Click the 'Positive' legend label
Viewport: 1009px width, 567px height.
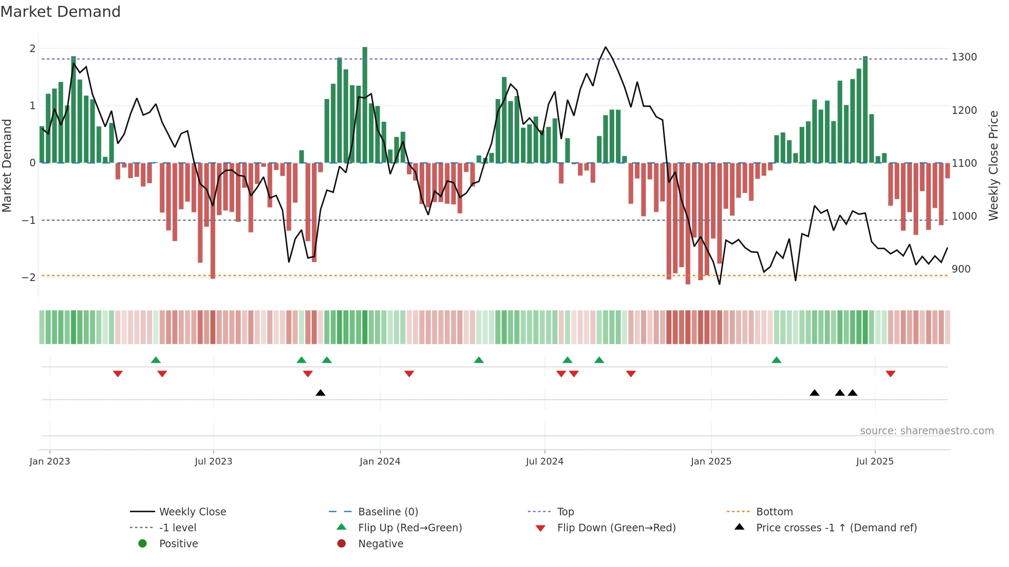pyautogui.click(x=178, y=543)
